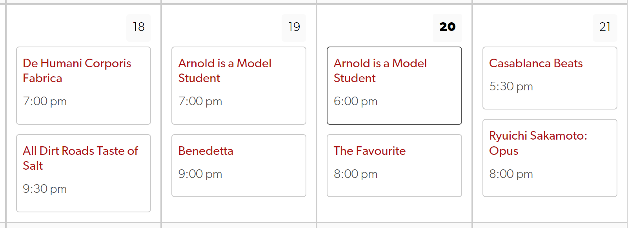Select calendar date 21
The width and height of the screenshot is (637, 228).
(x=605, y=27)
